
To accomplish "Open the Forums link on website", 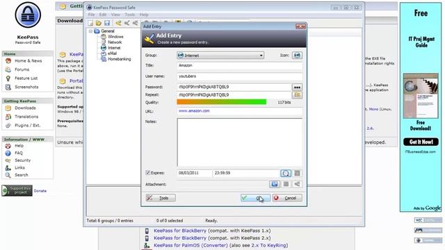I will pyautogui.click(x=22, y=69).
